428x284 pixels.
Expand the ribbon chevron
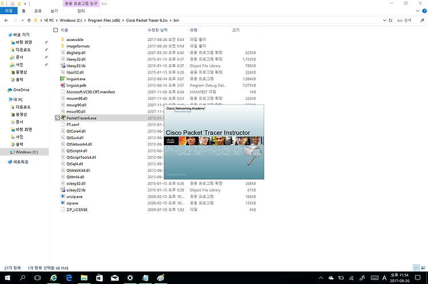point(417,11)
